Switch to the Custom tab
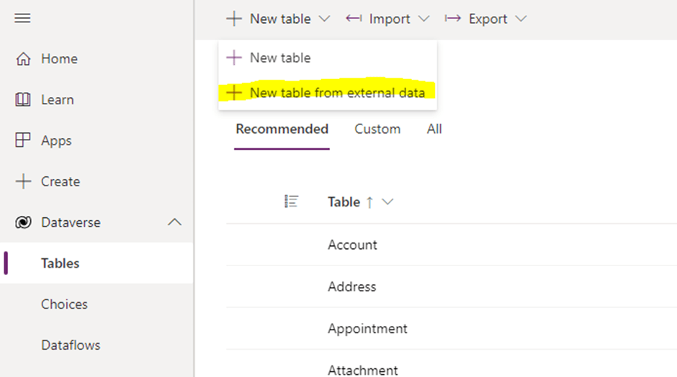The image size is (677, 377). [x=377, y=130]
